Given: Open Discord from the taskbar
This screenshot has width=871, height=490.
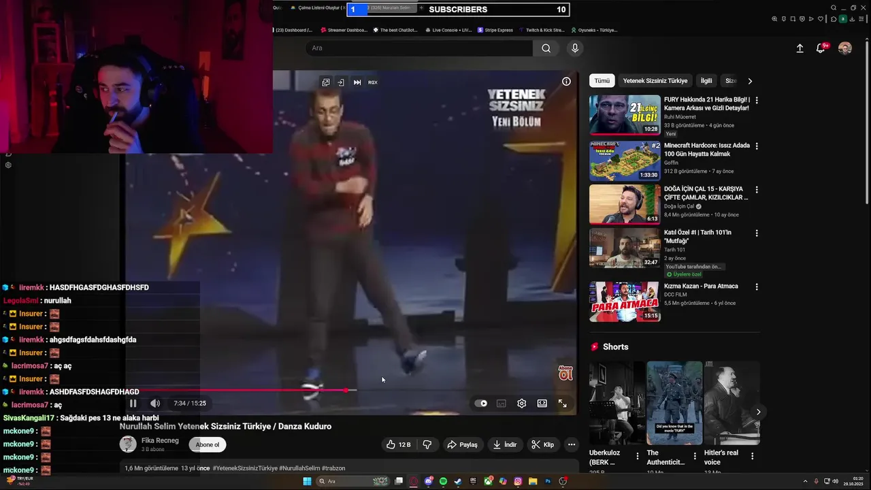Looking at the screenshot, I should [428, 481].
